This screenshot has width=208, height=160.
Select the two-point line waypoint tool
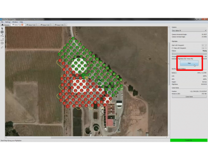2,40
